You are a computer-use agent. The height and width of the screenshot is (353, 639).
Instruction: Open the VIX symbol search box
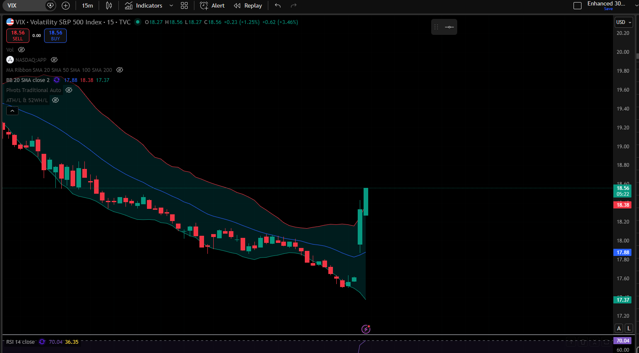tap(24, 5)
